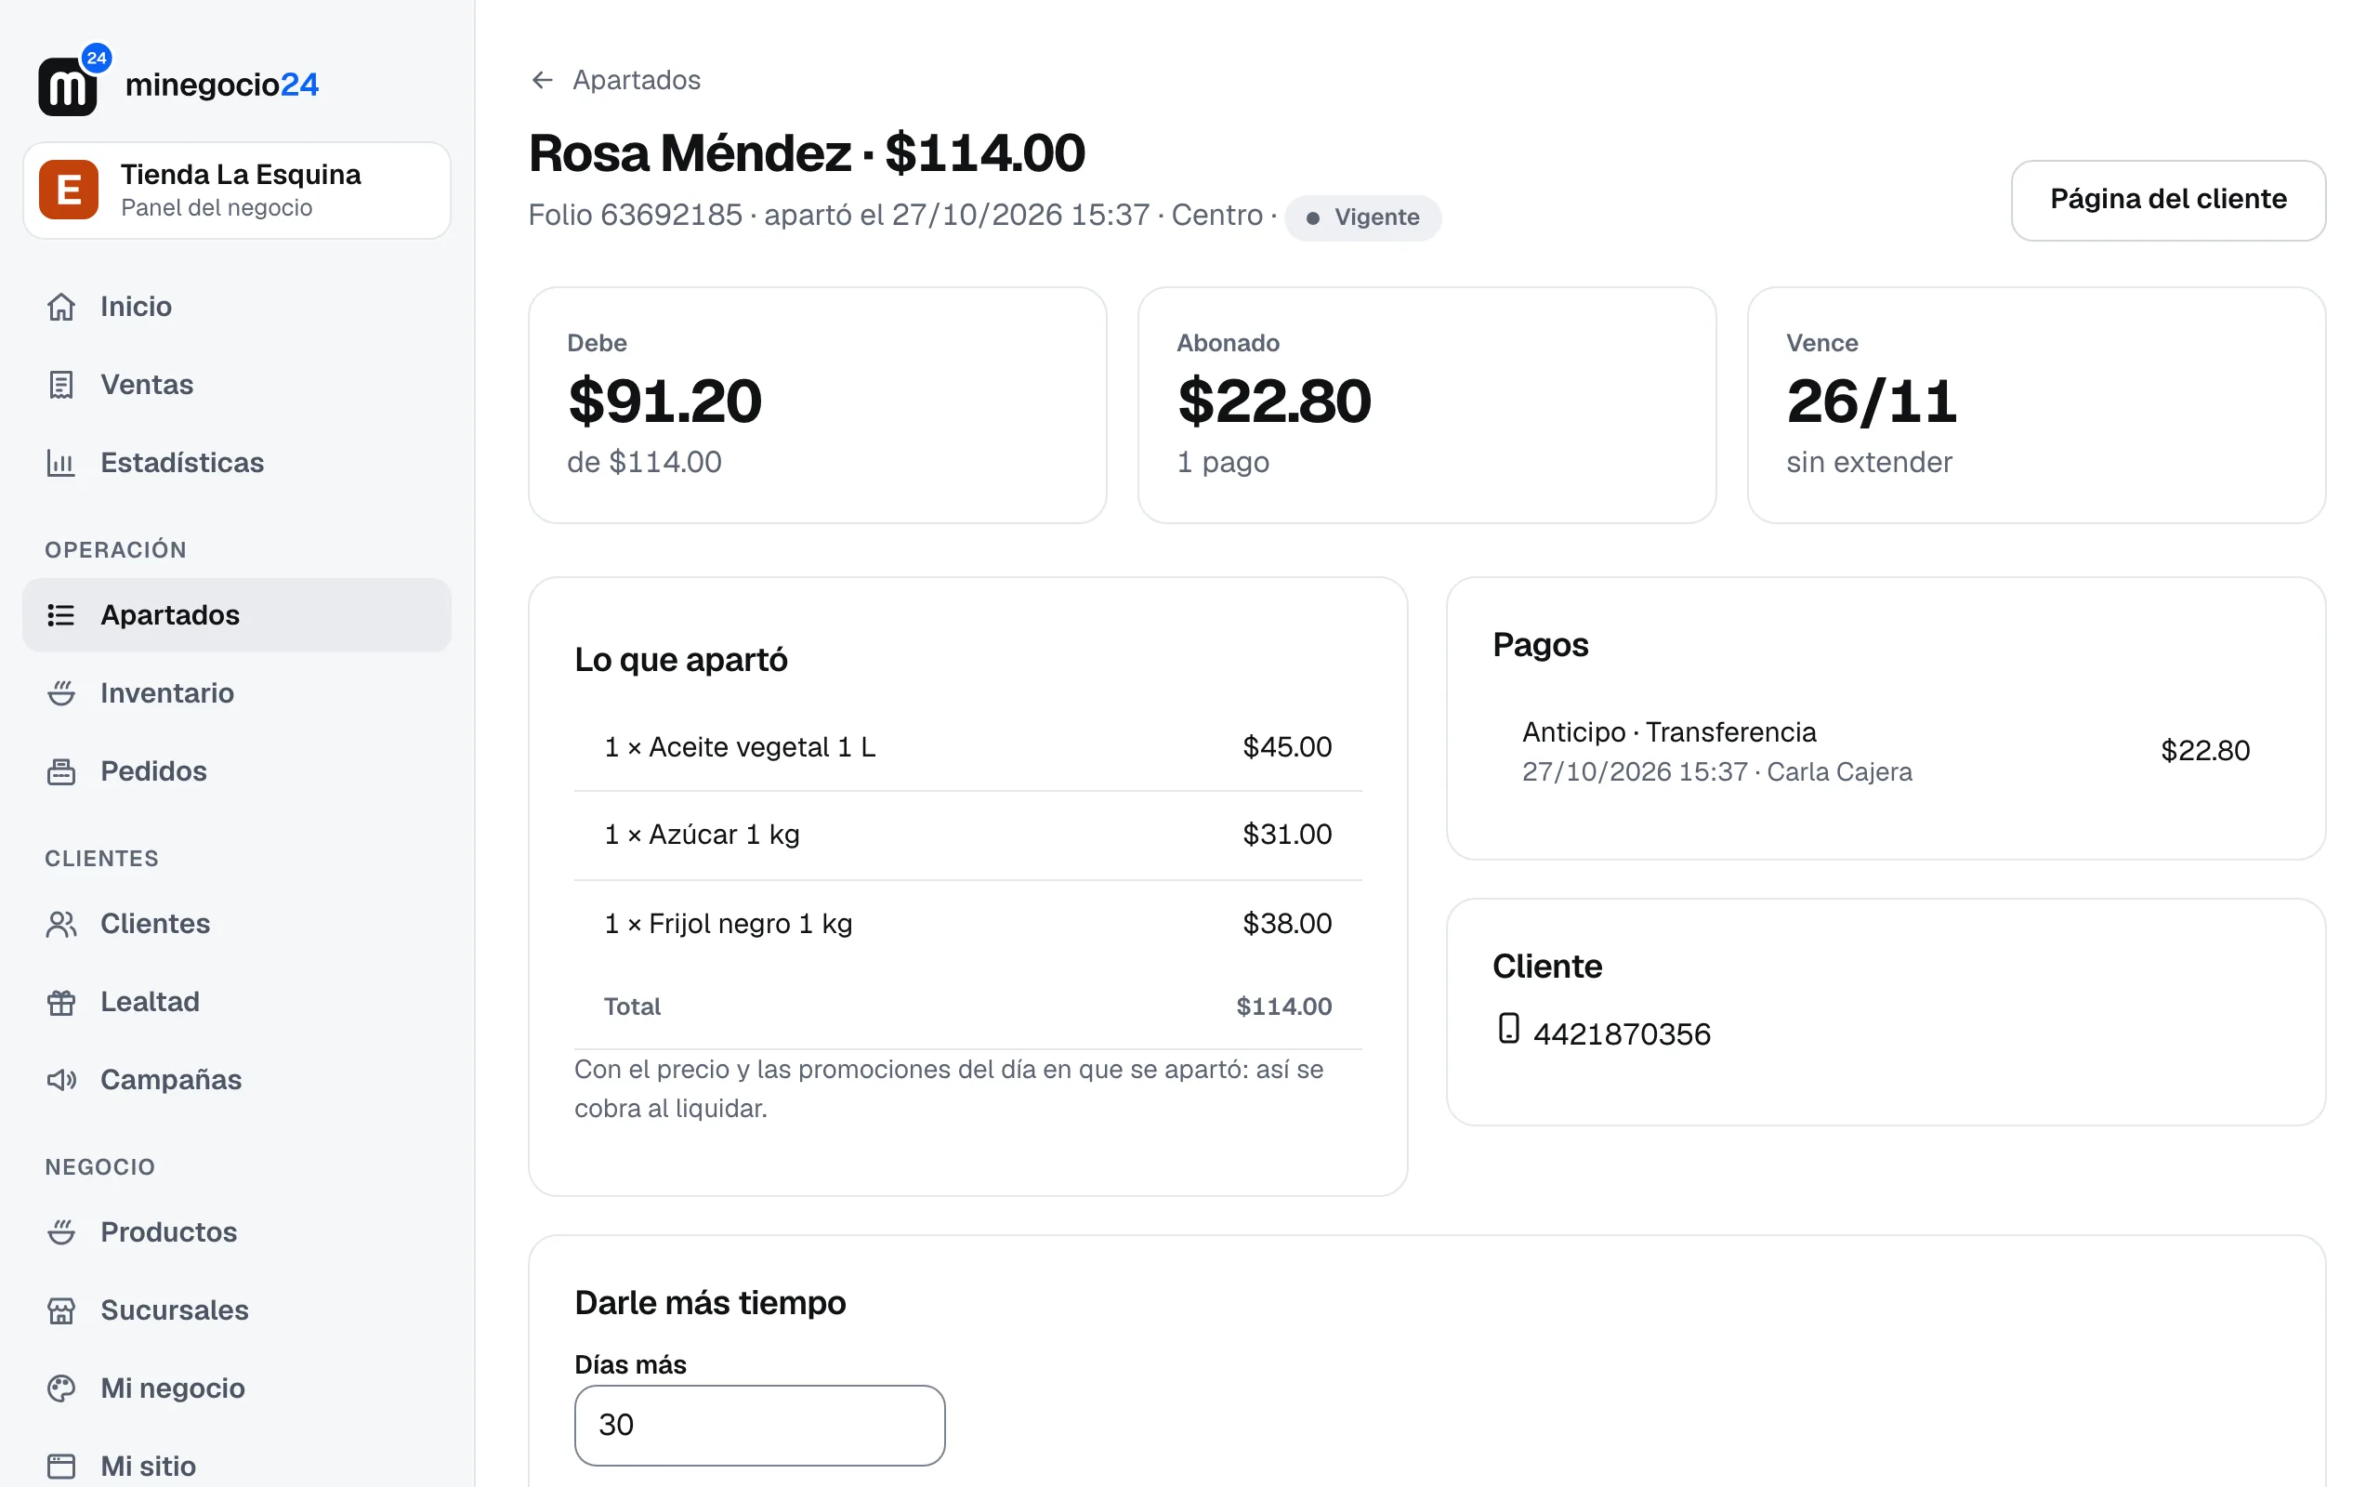Click the Total $114.00 amount
This screenshot has height=1487, width=2379.
pyautogui.click(x=1282, y=1007)
